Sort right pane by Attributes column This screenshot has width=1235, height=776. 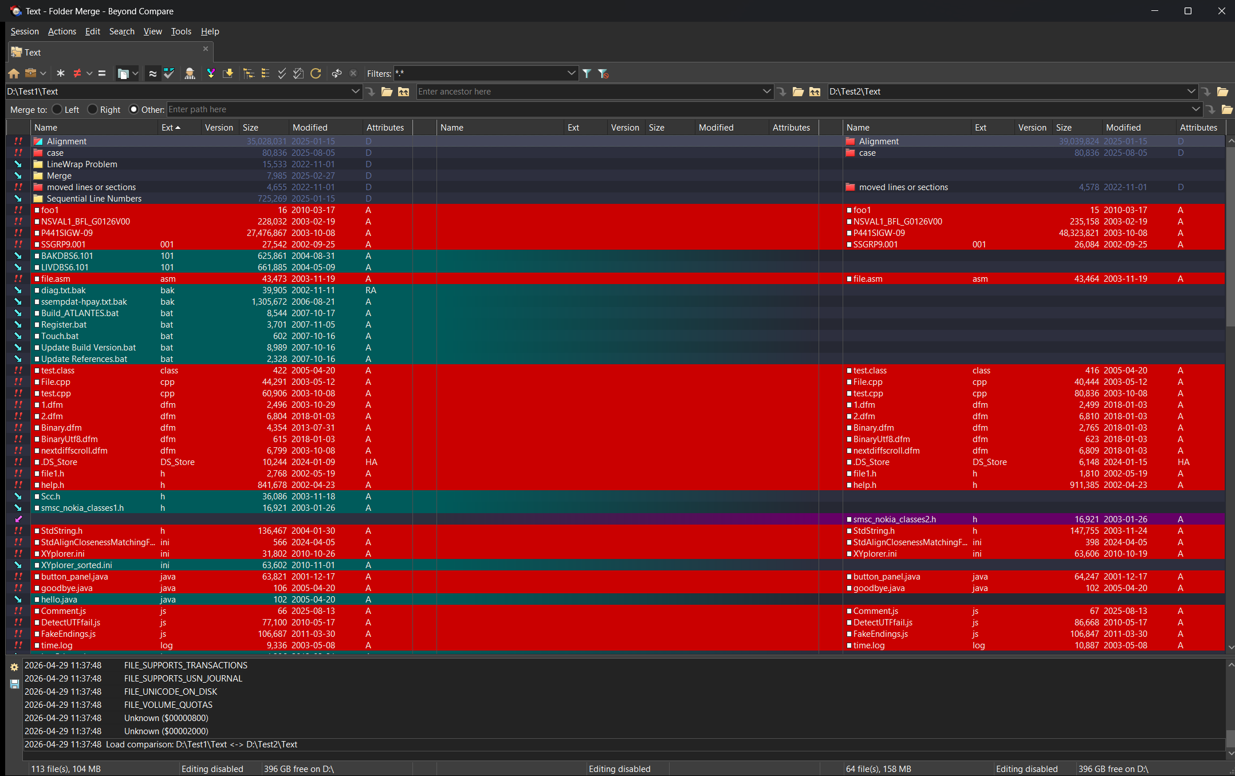pos(1200,128)
